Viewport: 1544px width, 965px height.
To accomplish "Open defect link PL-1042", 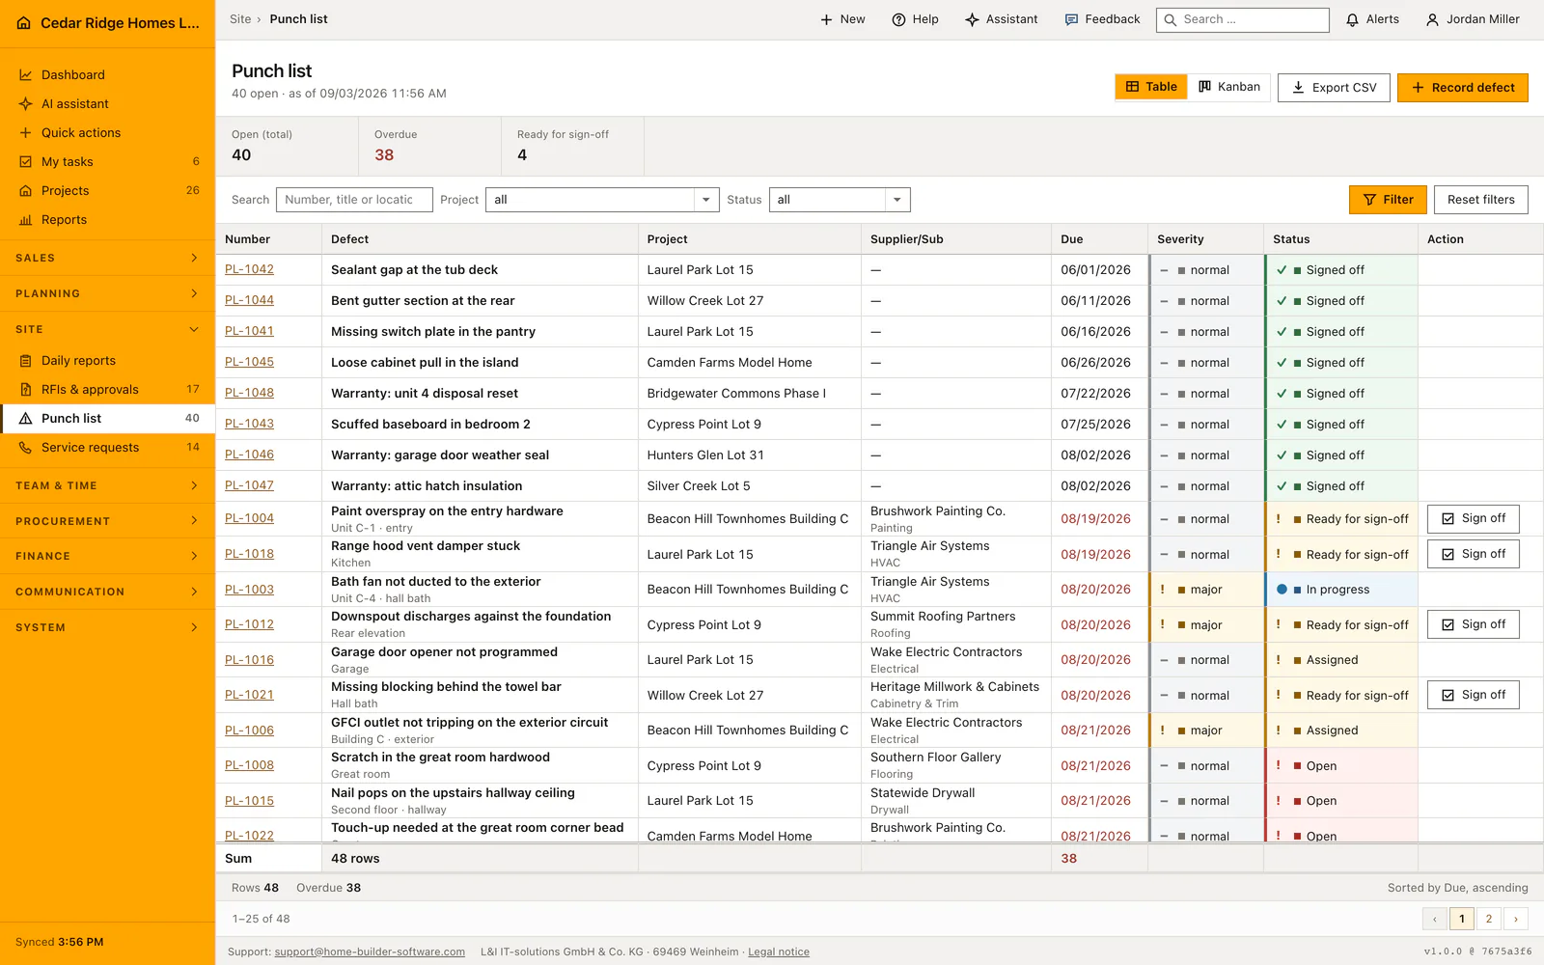I will pyautogui.click(x=249, y=270).
